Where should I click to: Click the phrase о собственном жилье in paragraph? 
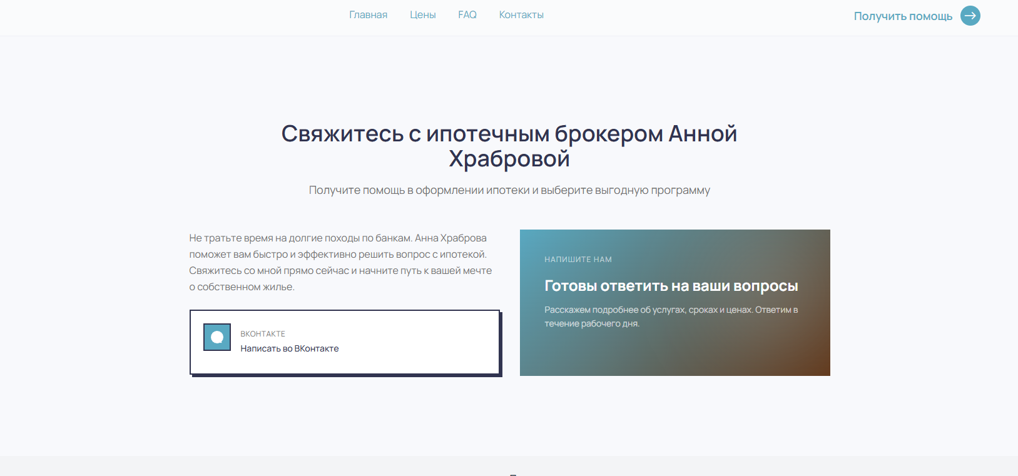[x=242, y=287]
